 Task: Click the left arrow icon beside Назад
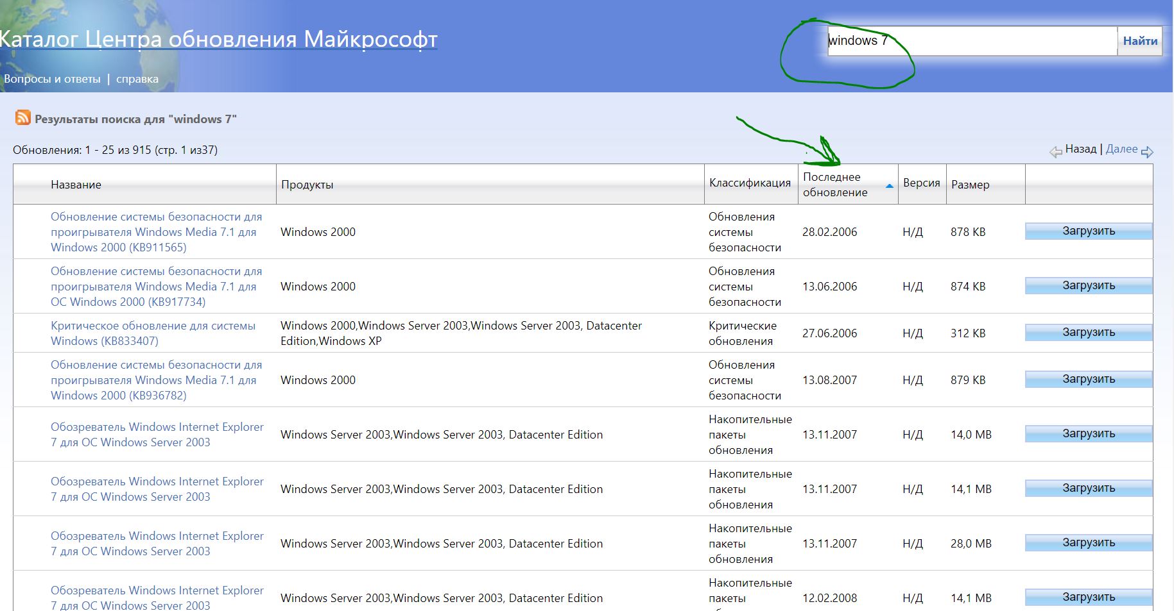[1055, 152]
